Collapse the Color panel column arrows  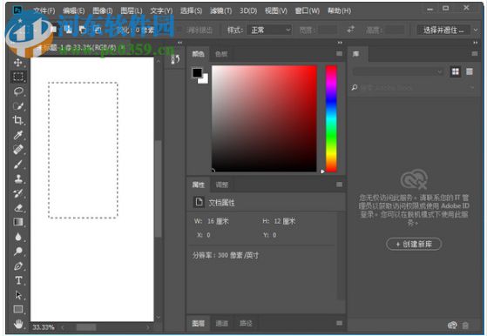(x=340, y=43)
